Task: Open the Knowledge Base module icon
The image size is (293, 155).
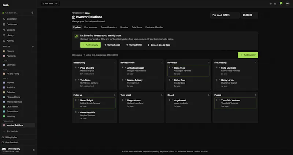Action: coord(4,102)
